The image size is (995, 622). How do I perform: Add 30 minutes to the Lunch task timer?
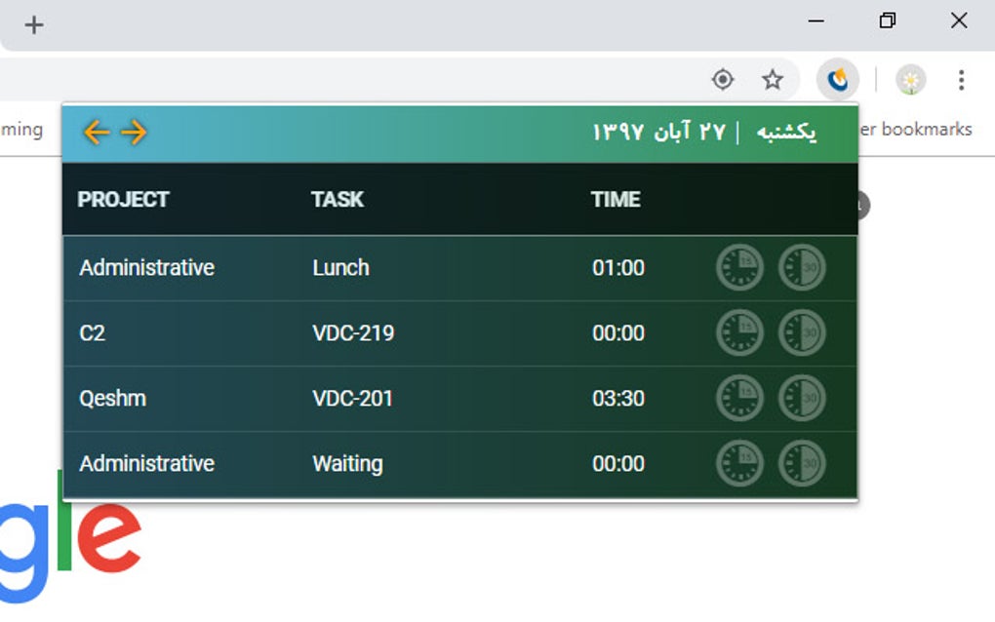pos(802,267)
